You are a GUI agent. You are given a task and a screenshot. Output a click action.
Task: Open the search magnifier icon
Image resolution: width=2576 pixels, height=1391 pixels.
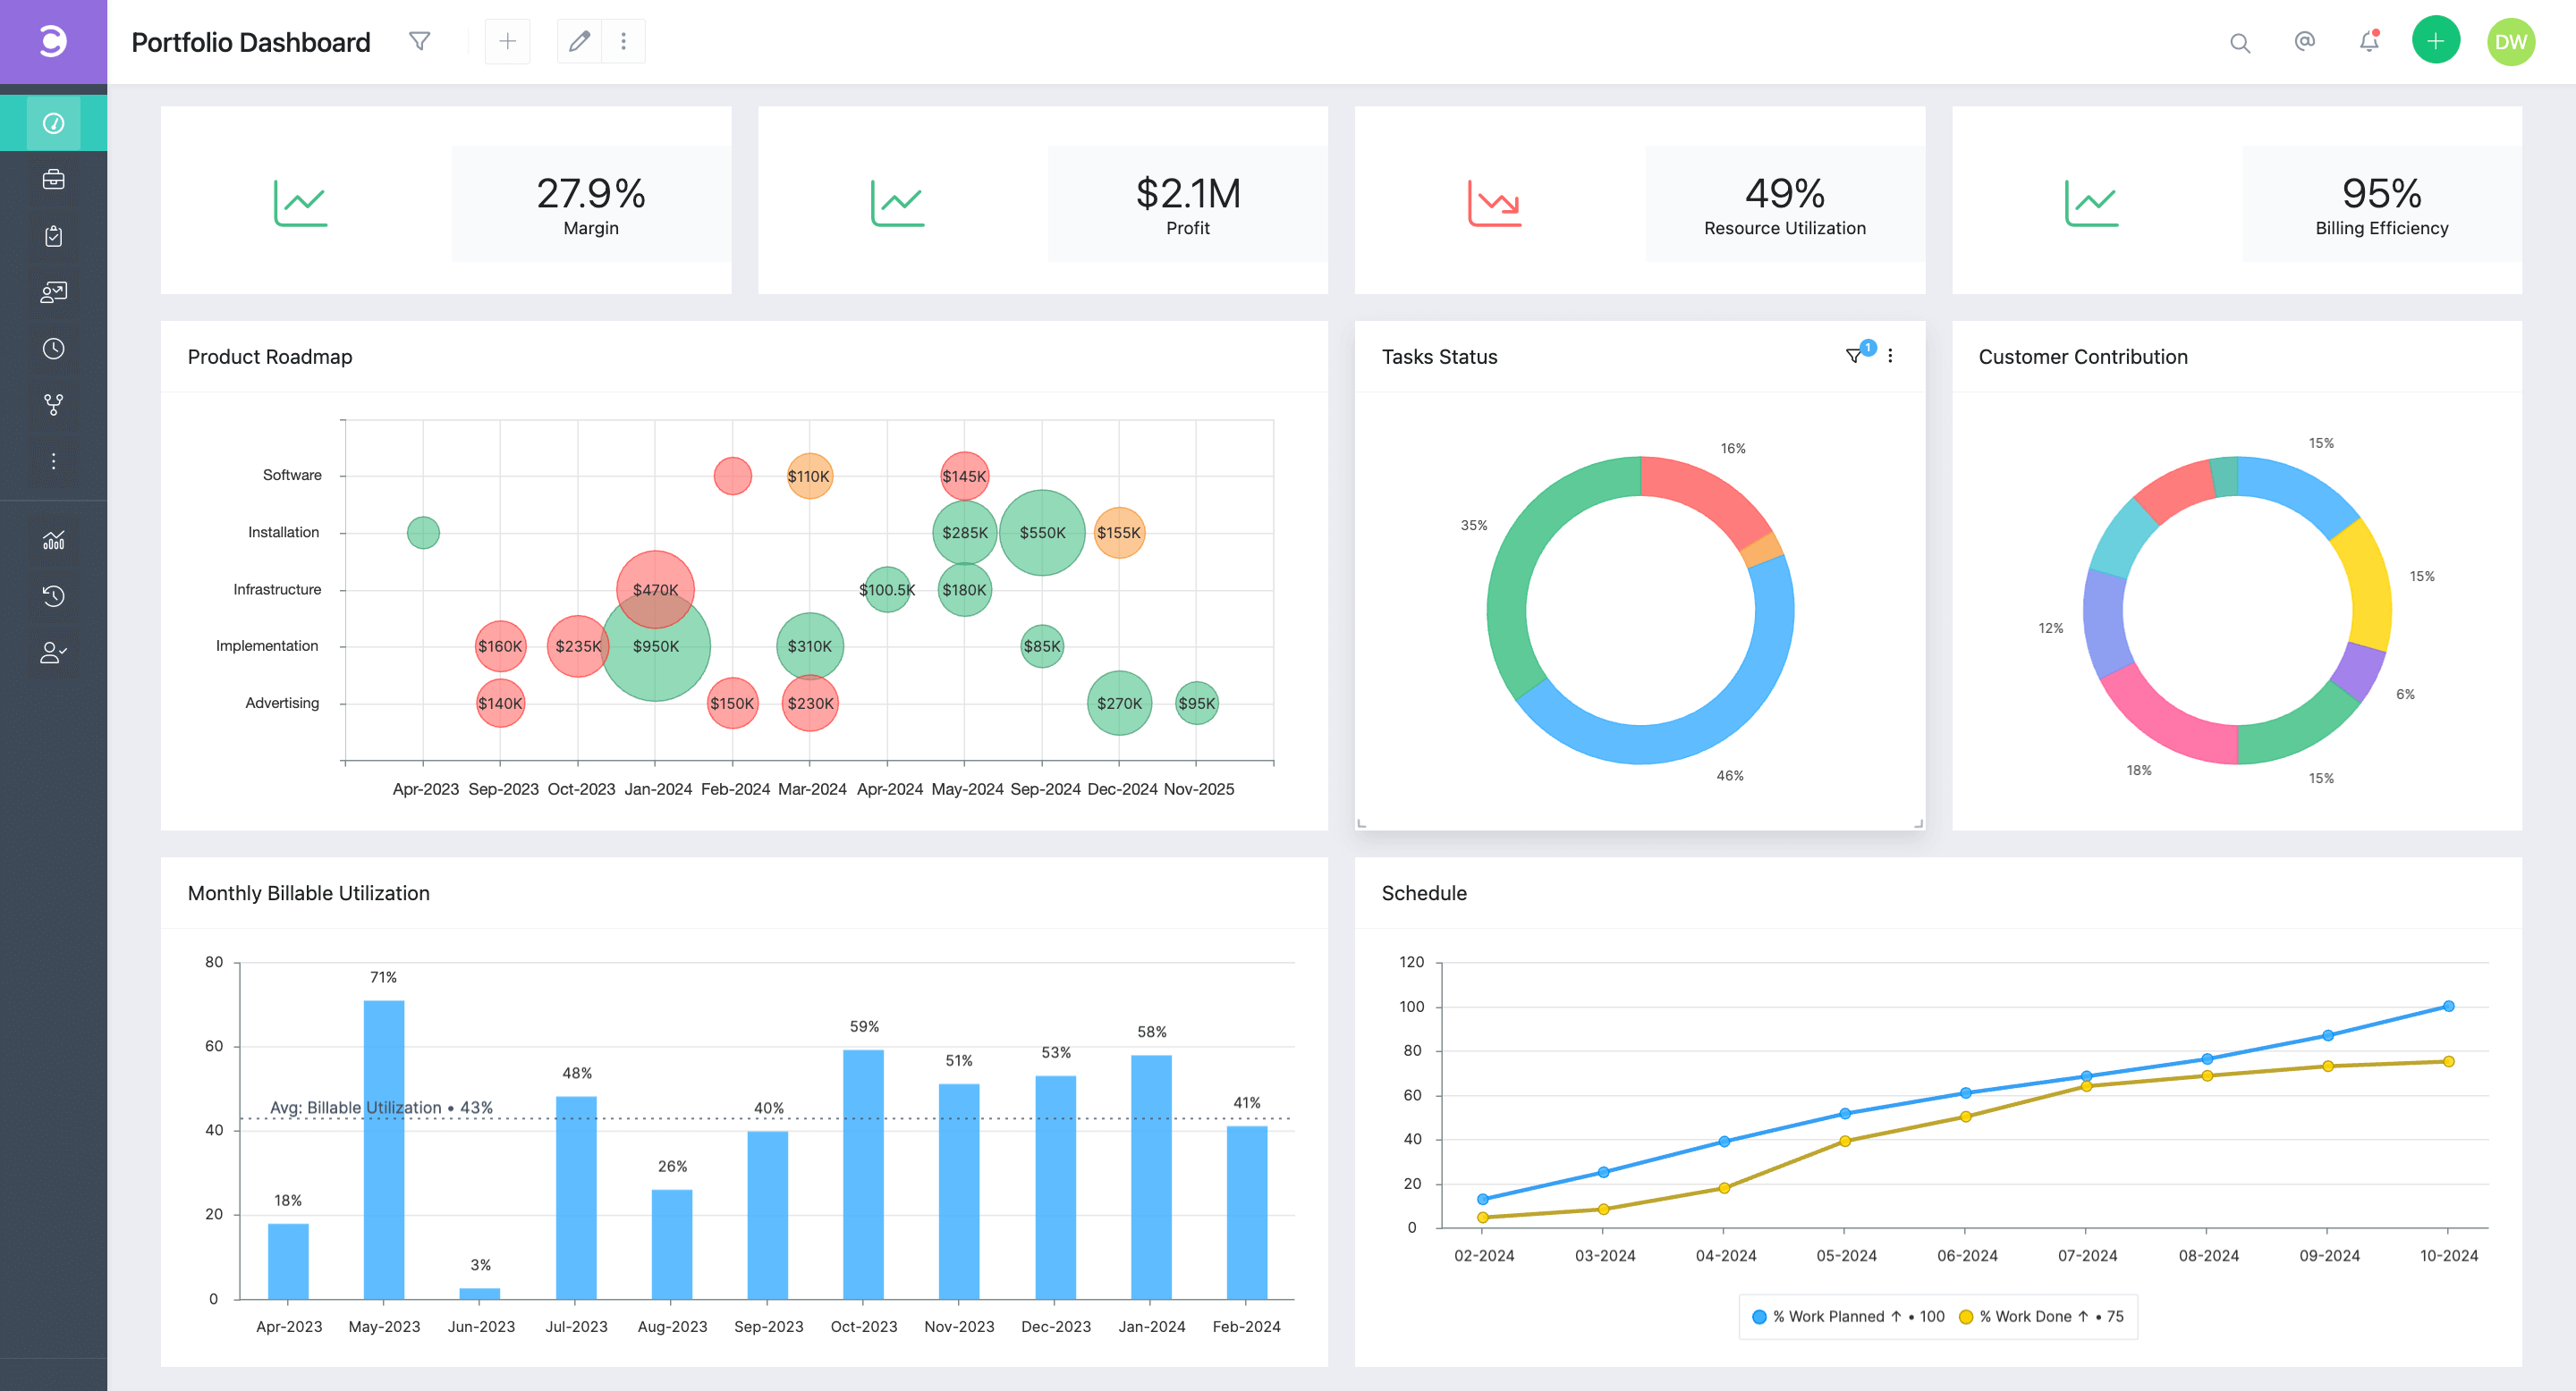pyautogui.click(x=2239, y=43)
